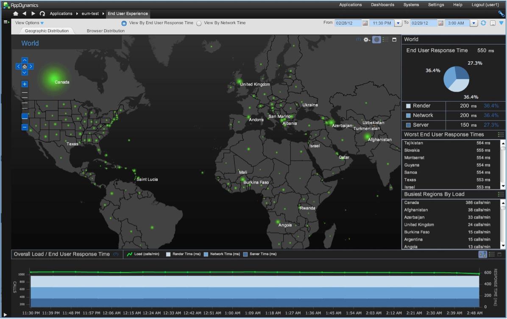Image resolution: width=507 pixels, height=319 pixels.
Task: Open the map settings gear menu
Action: tap(366, 40)
